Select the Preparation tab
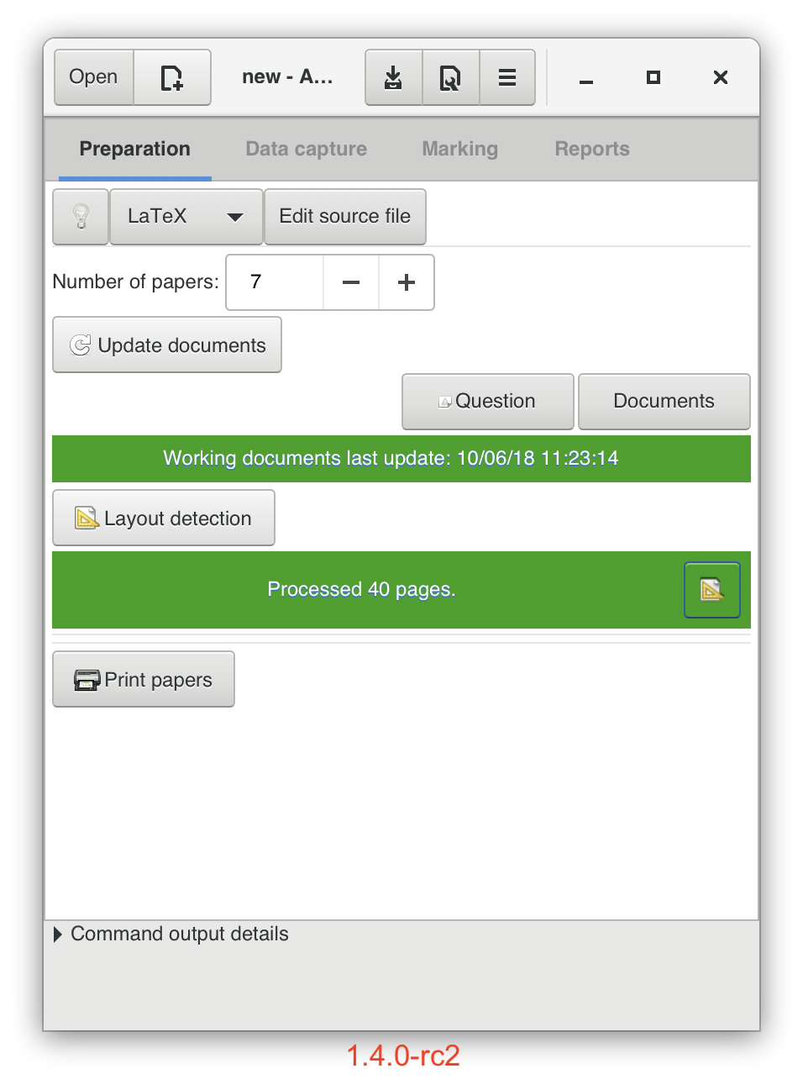 134,149
